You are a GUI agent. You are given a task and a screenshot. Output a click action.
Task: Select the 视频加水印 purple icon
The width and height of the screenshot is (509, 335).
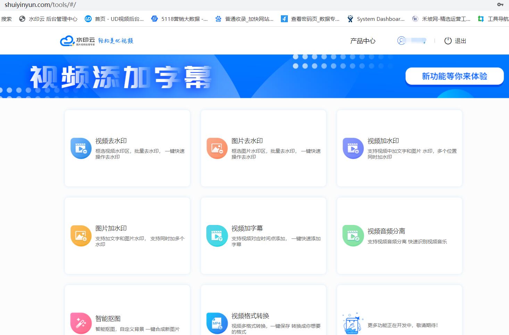tap(353, 148)
